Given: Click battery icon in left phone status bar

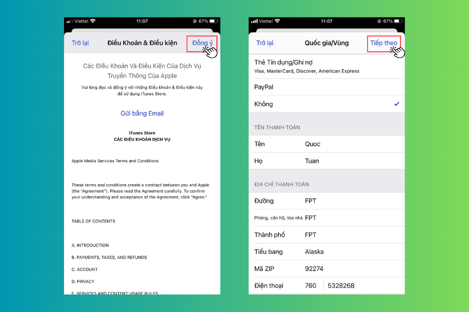Looking at the screenshot, I should [x=214, y=21].
